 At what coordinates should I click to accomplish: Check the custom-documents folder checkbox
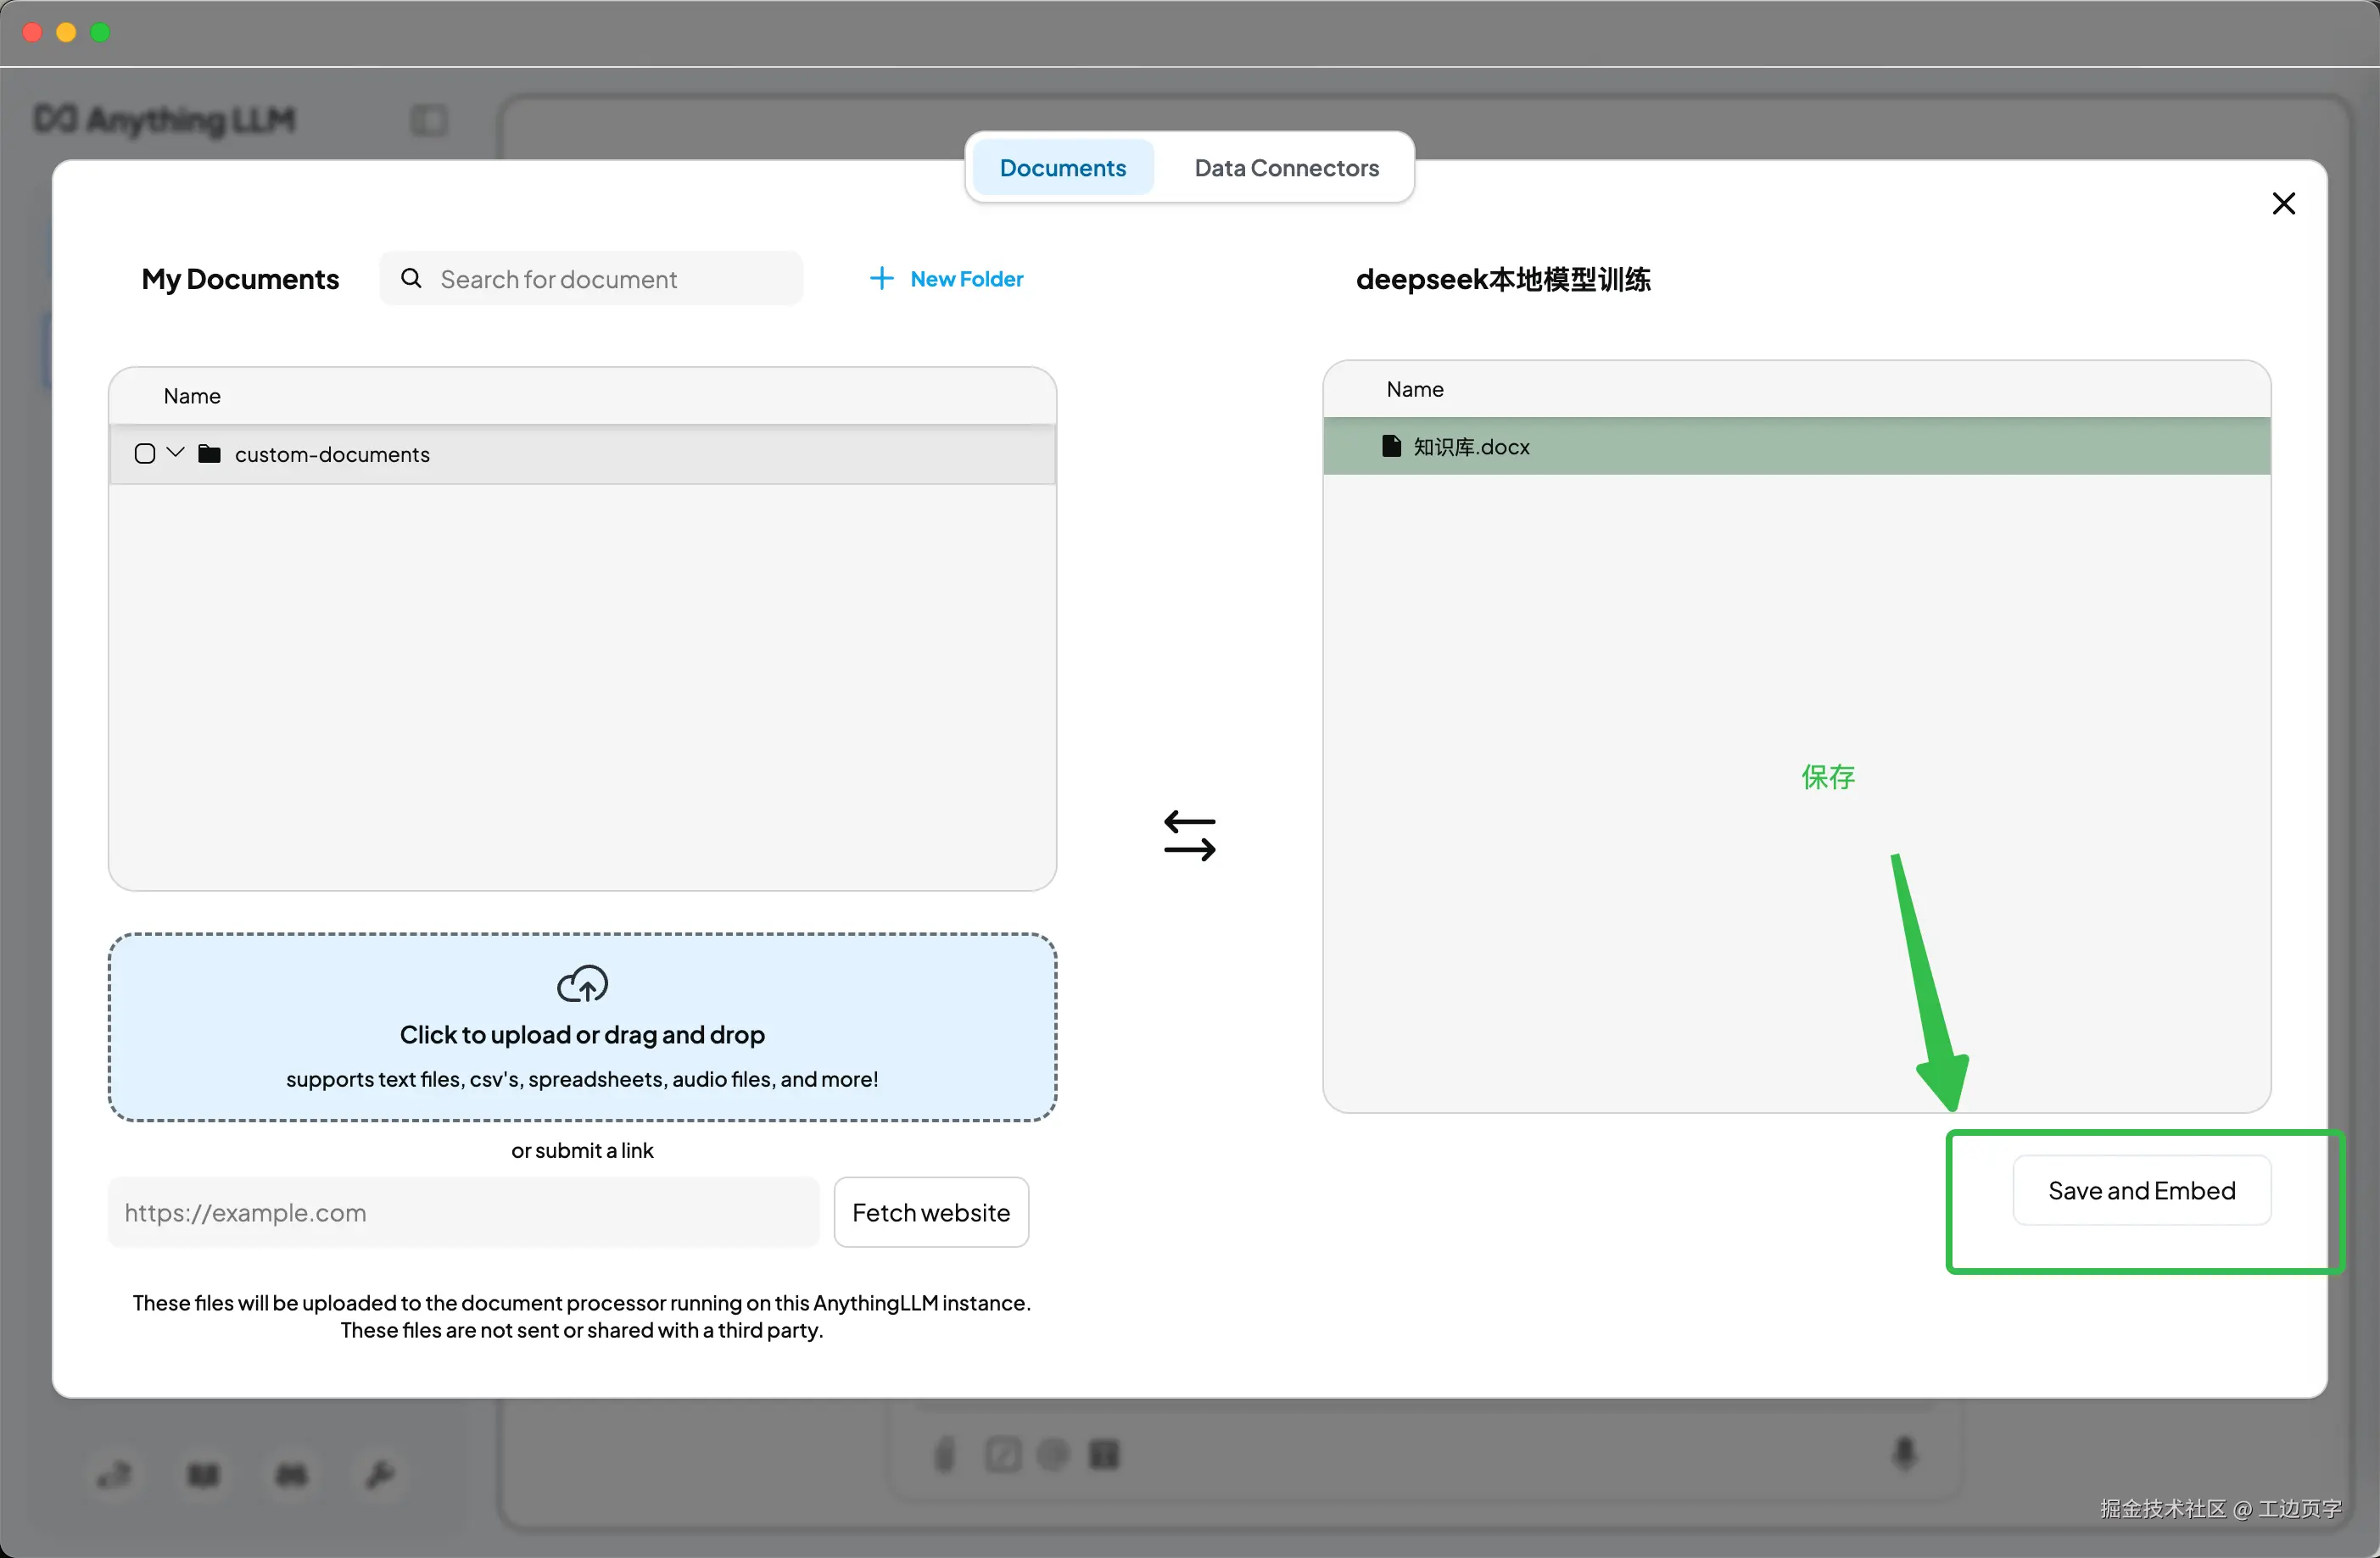point(145,453)
